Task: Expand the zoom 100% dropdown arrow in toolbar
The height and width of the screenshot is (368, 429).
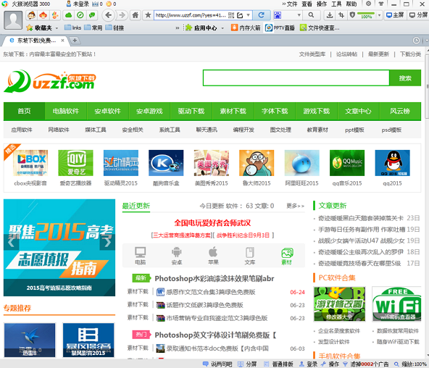Action: point(379,15)
